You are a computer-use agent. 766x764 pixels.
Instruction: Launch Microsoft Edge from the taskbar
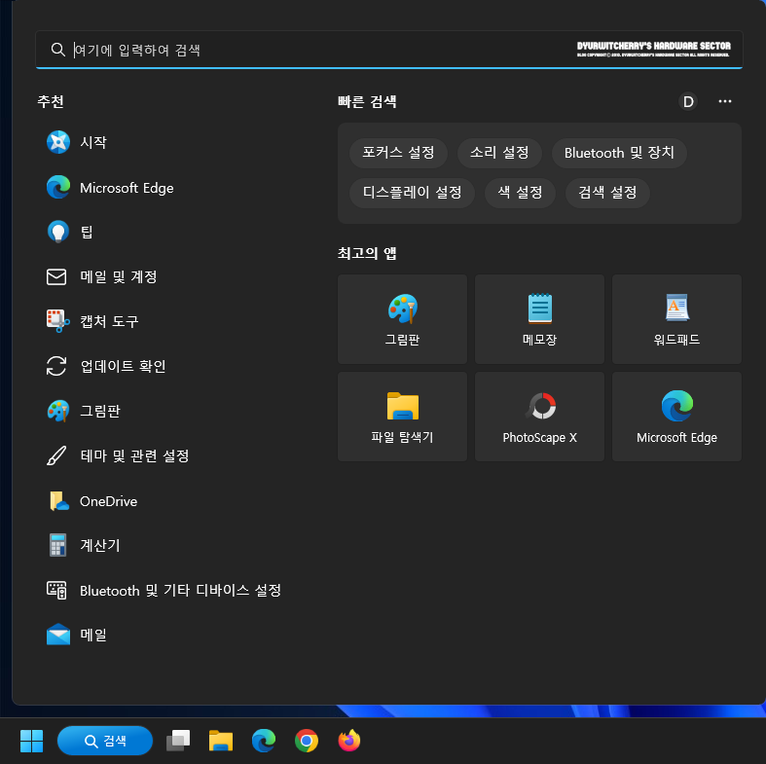coord(264,741)
